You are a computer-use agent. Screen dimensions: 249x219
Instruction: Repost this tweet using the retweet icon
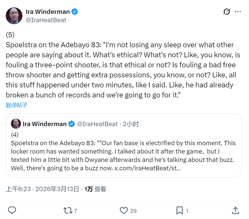click(x=68, y=210)
